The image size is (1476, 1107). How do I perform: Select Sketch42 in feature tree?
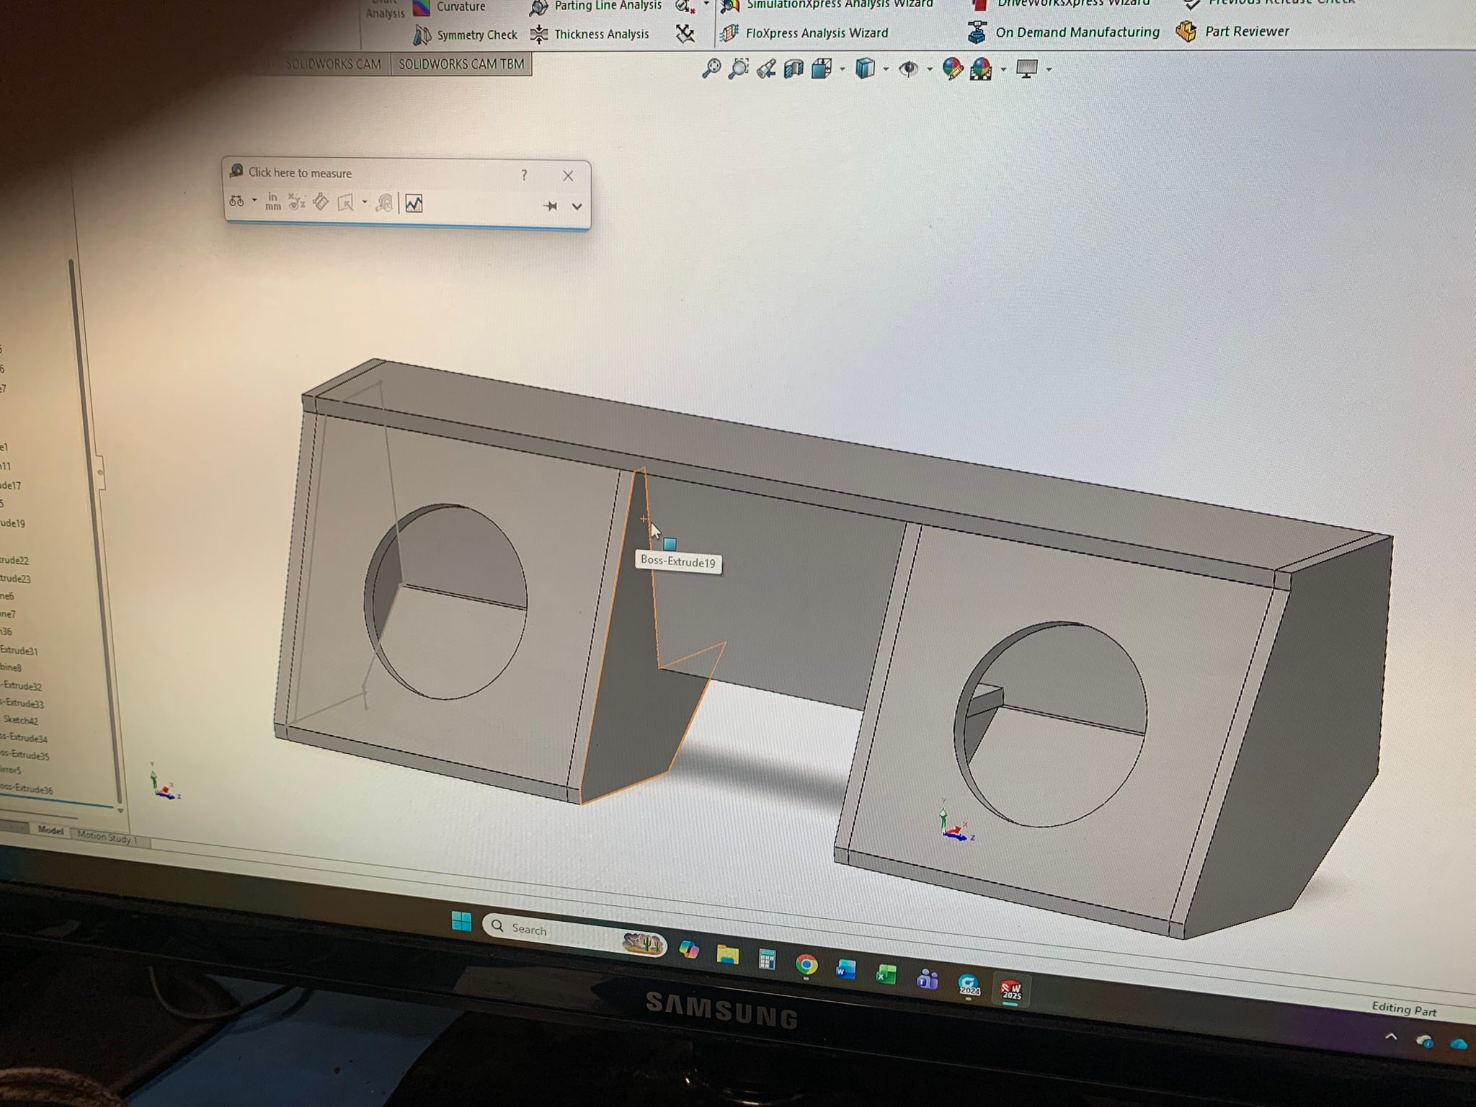point(20,720)
